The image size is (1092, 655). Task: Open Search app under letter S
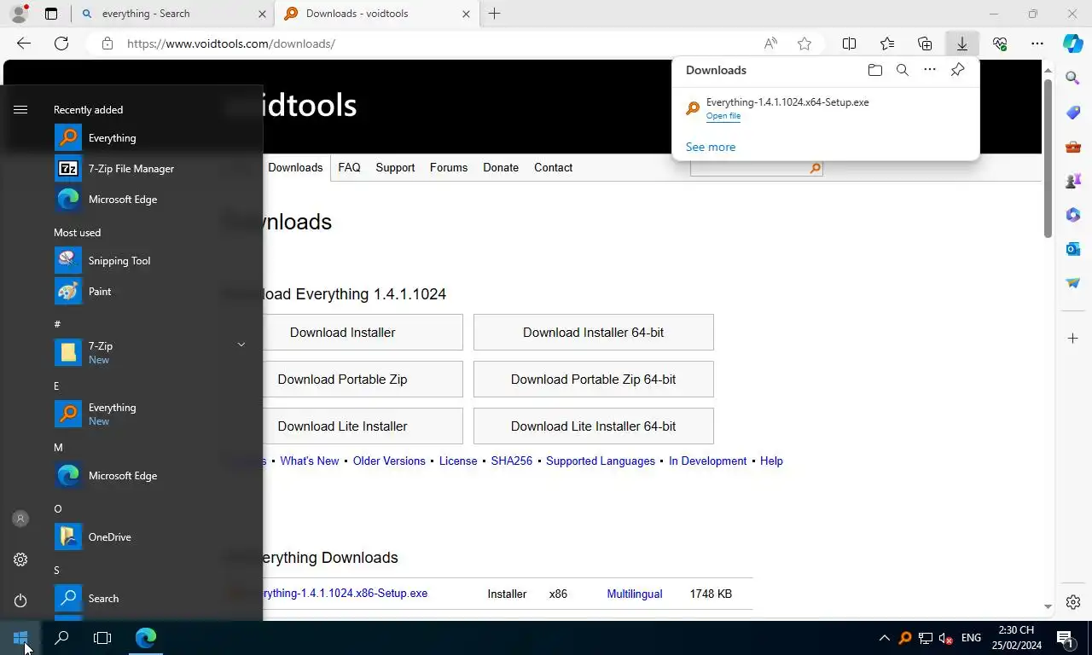[x=149, y=598]
